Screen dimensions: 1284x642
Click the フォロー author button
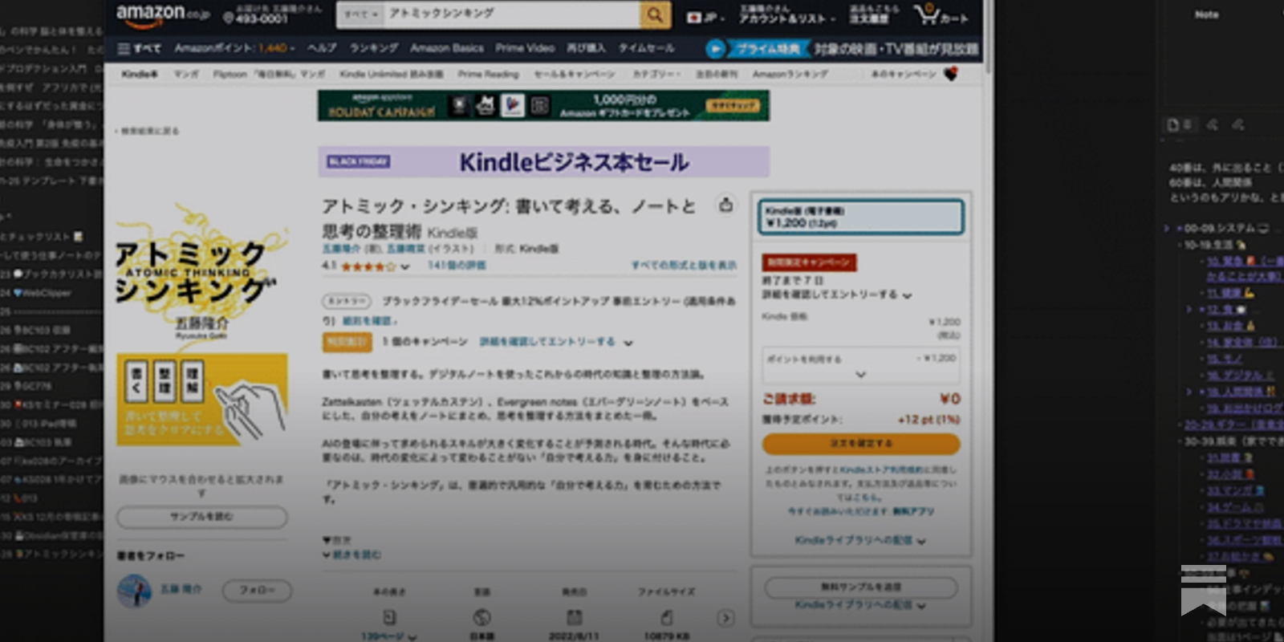click(x=257, y=590)
